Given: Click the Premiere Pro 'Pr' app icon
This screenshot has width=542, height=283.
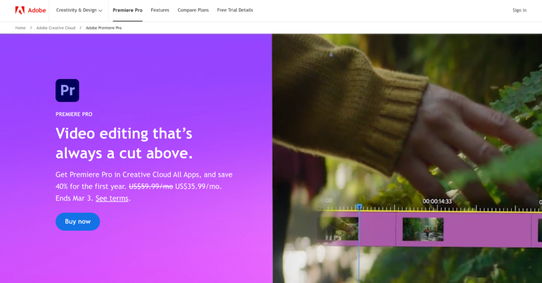Looking at the screenshot, I should tap(67, 91).
